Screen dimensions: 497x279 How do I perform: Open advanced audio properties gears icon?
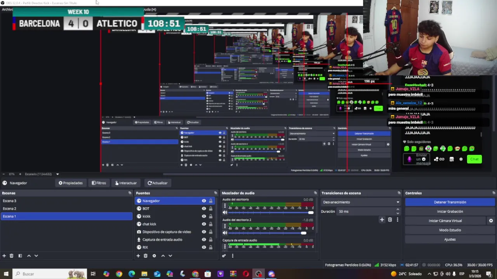[x=224, y=256]
